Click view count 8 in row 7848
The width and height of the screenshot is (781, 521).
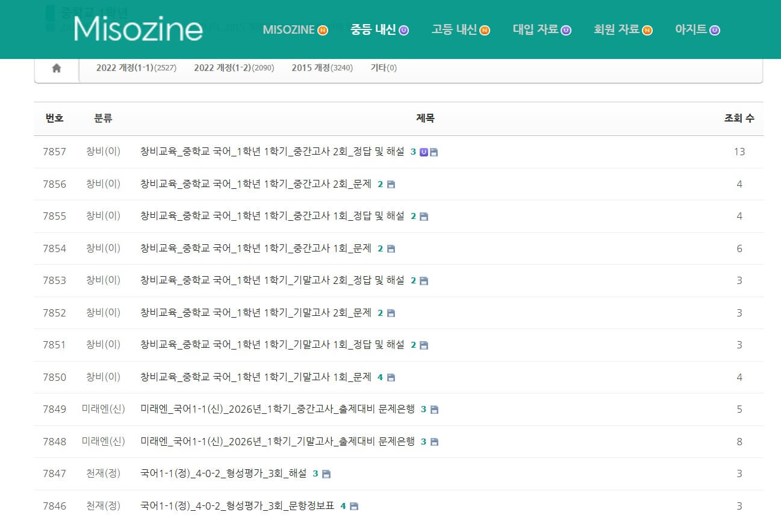pyautogui.click(x=739, y=442)
